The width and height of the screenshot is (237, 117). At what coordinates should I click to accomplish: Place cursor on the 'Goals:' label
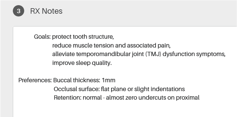tap(43, 37)
